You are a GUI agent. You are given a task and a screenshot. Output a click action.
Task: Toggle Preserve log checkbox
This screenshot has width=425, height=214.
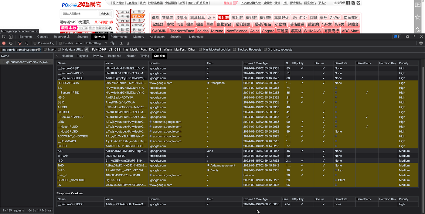pos(35,43)
